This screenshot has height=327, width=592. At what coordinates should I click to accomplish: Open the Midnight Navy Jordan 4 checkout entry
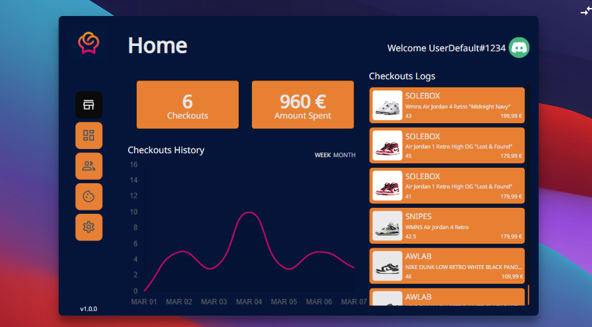447,105
